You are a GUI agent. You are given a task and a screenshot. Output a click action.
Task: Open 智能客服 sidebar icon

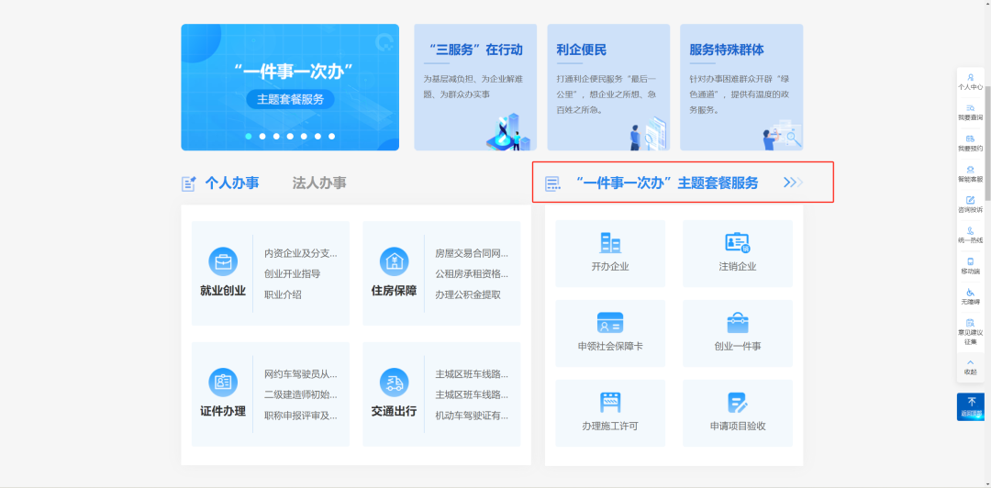970,170
